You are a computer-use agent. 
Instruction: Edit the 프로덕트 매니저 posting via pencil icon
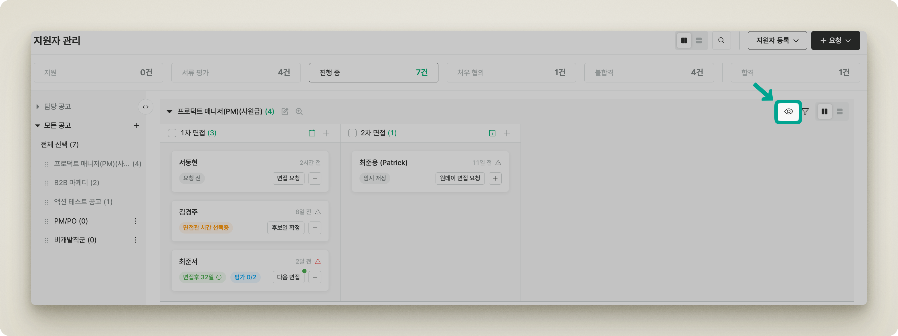click(x=285, y=112)
